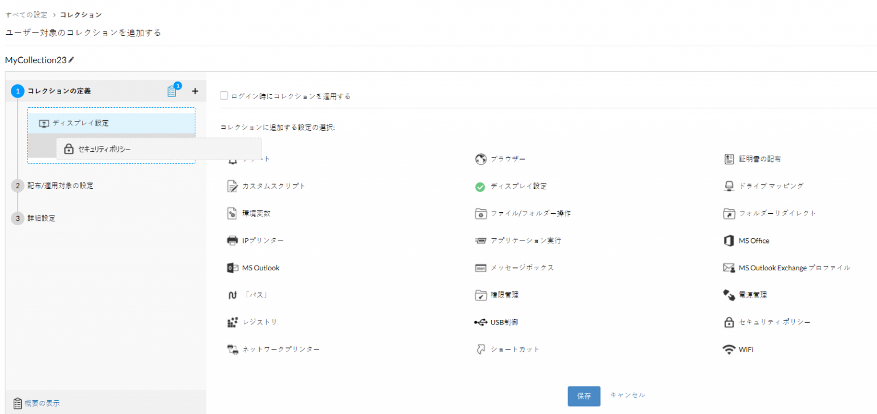Collapse step 1 コレクションの定義
The height and width of the screenshot is (414, 877).
[x=59, y=91]
